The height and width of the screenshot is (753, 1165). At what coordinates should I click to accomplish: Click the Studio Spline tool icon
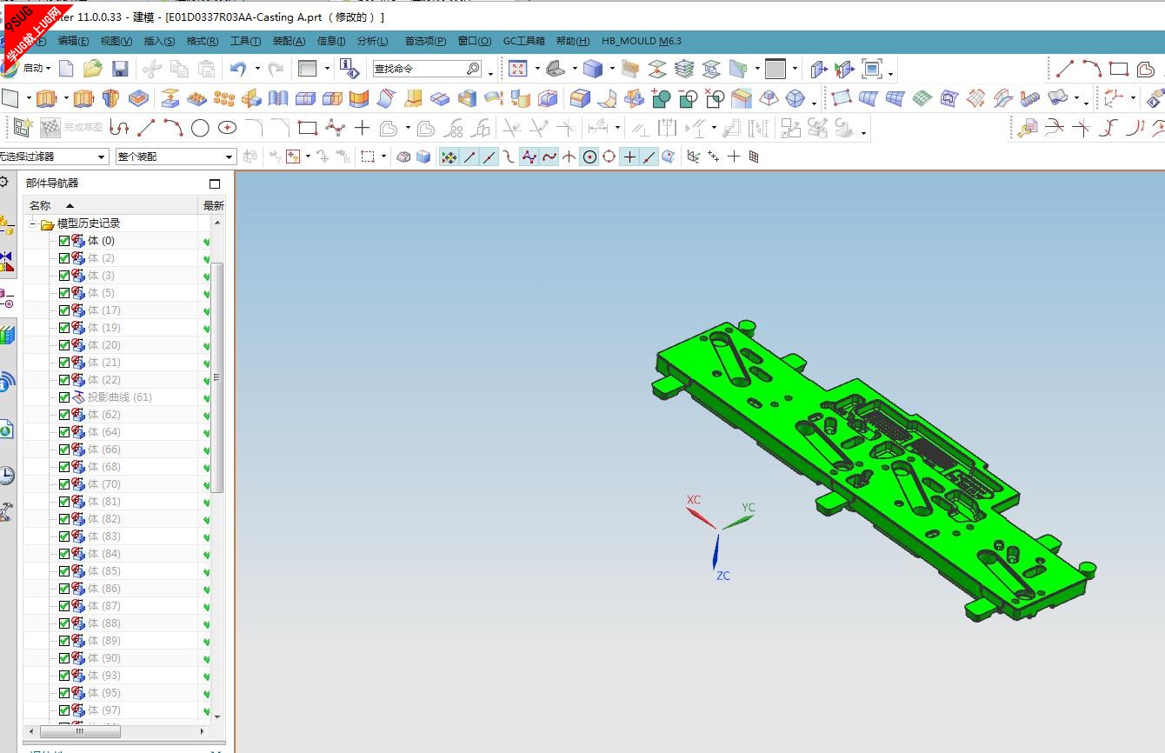[x=335, y=129]
